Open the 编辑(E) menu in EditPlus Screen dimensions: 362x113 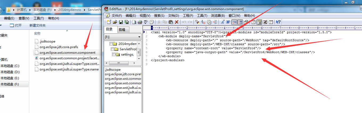[x=131, y=16]
